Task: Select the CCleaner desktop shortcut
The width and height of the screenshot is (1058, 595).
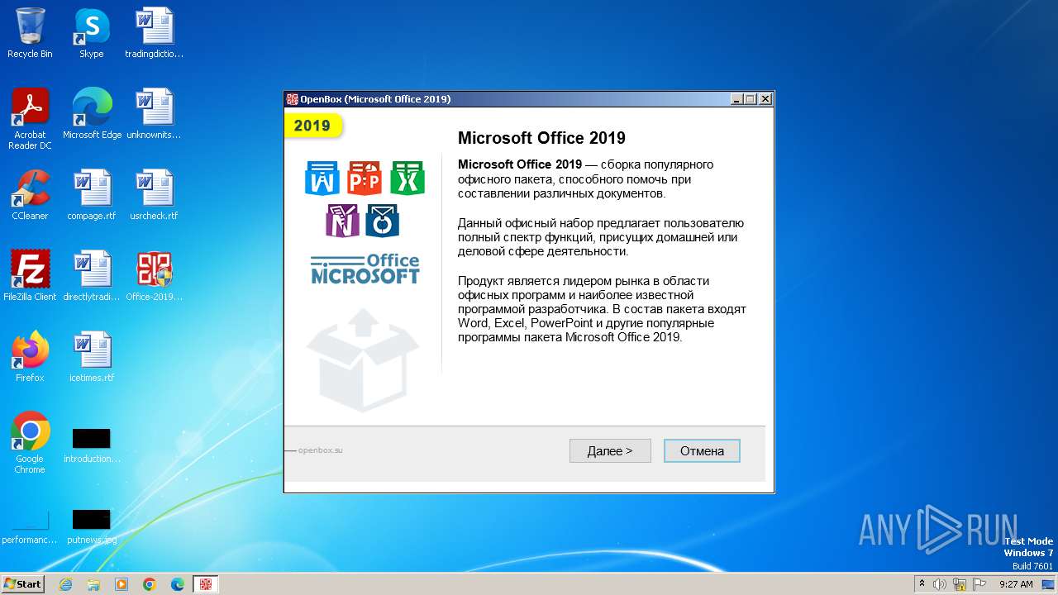Action: coord(30,195)
